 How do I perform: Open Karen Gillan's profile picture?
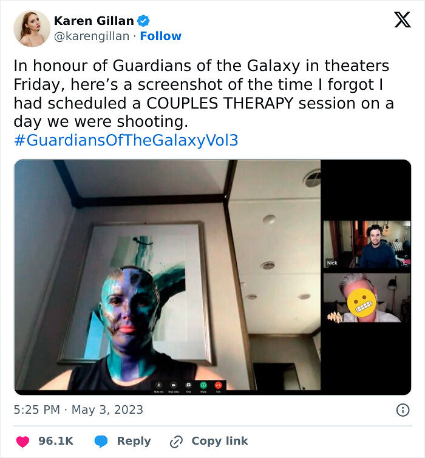coord(32,29)
